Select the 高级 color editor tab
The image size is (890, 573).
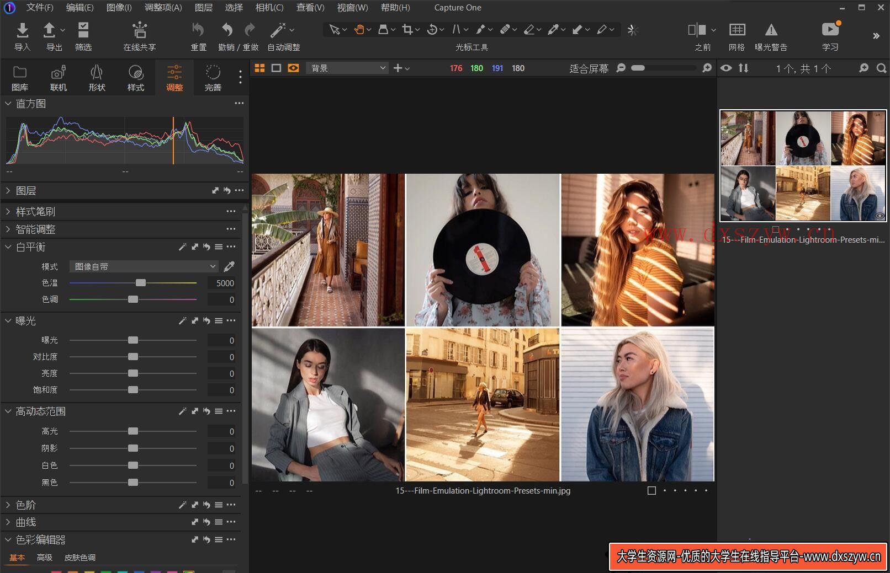(45, 558)
